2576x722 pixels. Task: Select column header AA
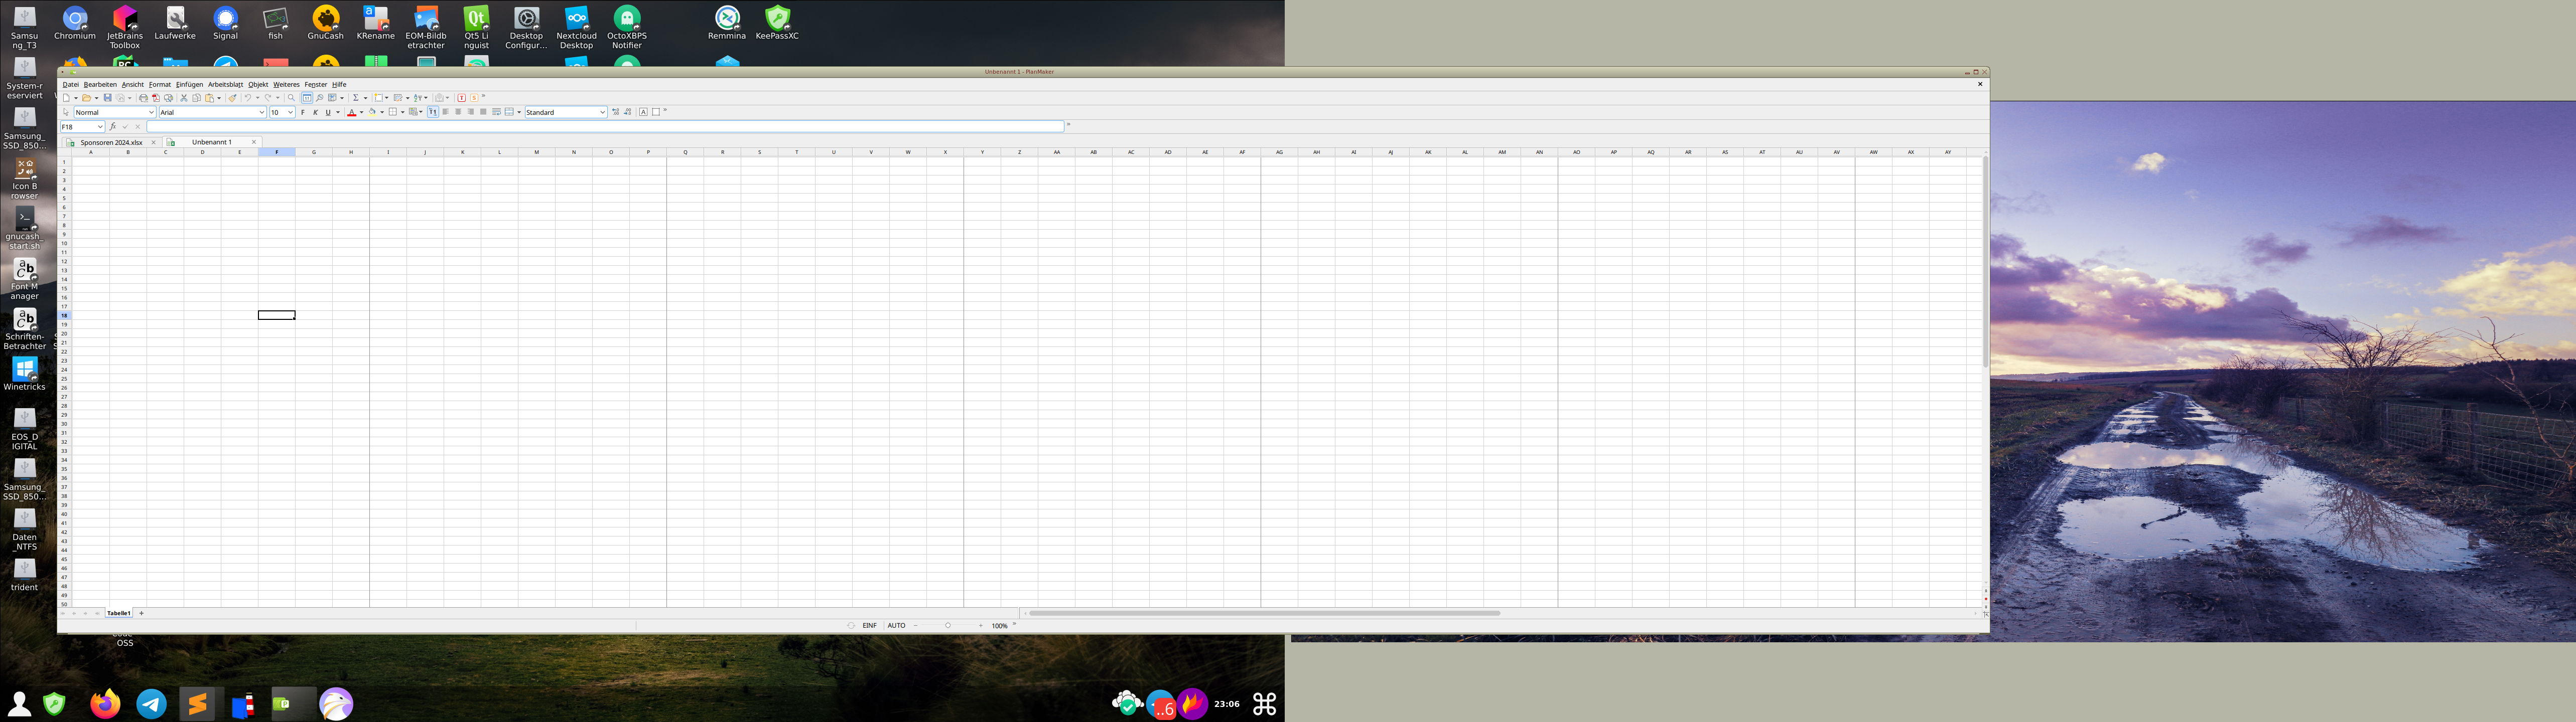(x=1056, y=152)
